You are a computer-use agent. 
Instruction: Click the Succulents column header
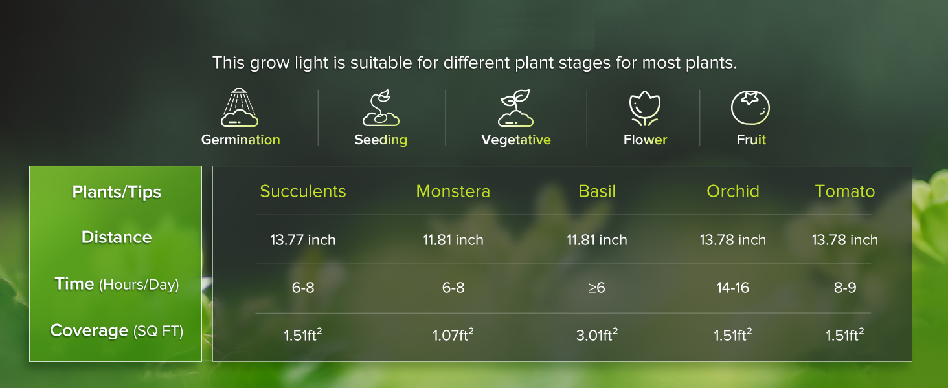point(303,191)
